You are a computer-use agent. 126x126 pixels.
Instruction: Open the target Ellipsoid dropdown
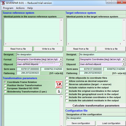click(x=124, y=64)
